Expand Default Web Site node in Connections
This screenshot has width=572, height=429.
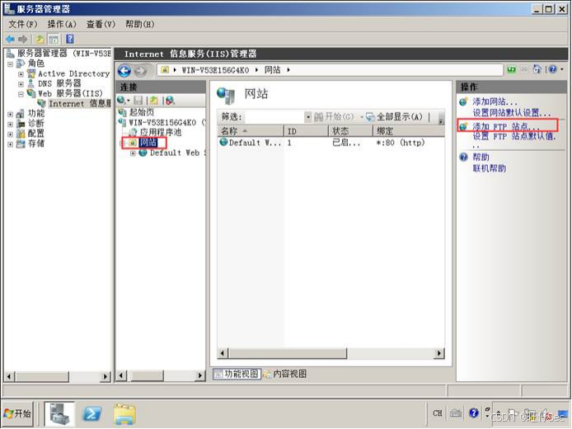point(134,153)
